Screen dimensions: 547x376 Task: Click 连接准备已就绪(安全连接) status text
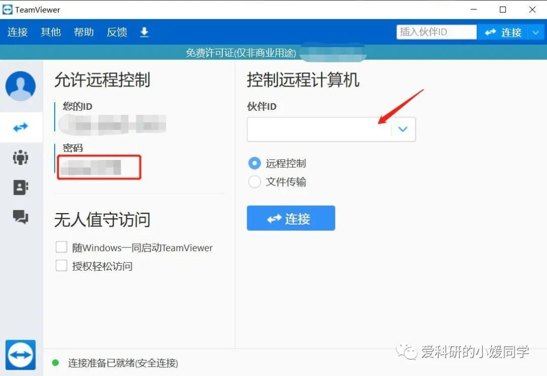(x=123, y=363)
